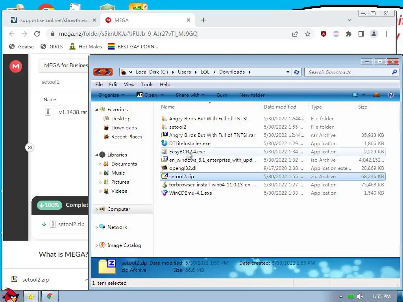Select Desktop under Favorites
This screenshot has width=403, height=302.
[x=121, y=119]
